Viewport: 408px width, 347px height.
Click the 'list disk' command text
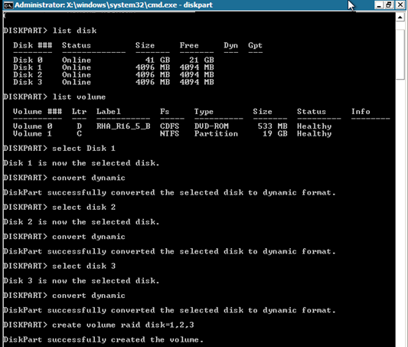74,31
